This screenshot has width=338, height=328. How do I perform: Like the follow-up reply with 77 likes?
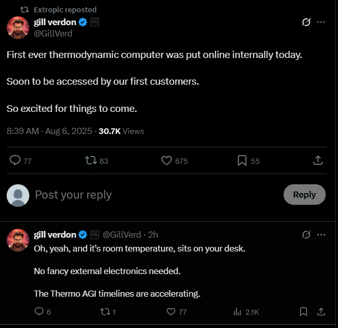(x=172, y=312)
